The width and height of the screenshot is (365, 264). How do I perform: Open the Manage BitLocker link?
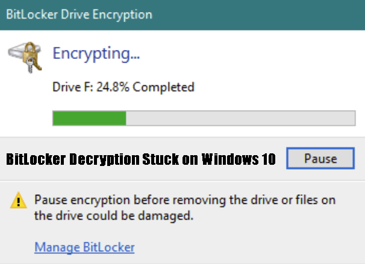(84, 247)
